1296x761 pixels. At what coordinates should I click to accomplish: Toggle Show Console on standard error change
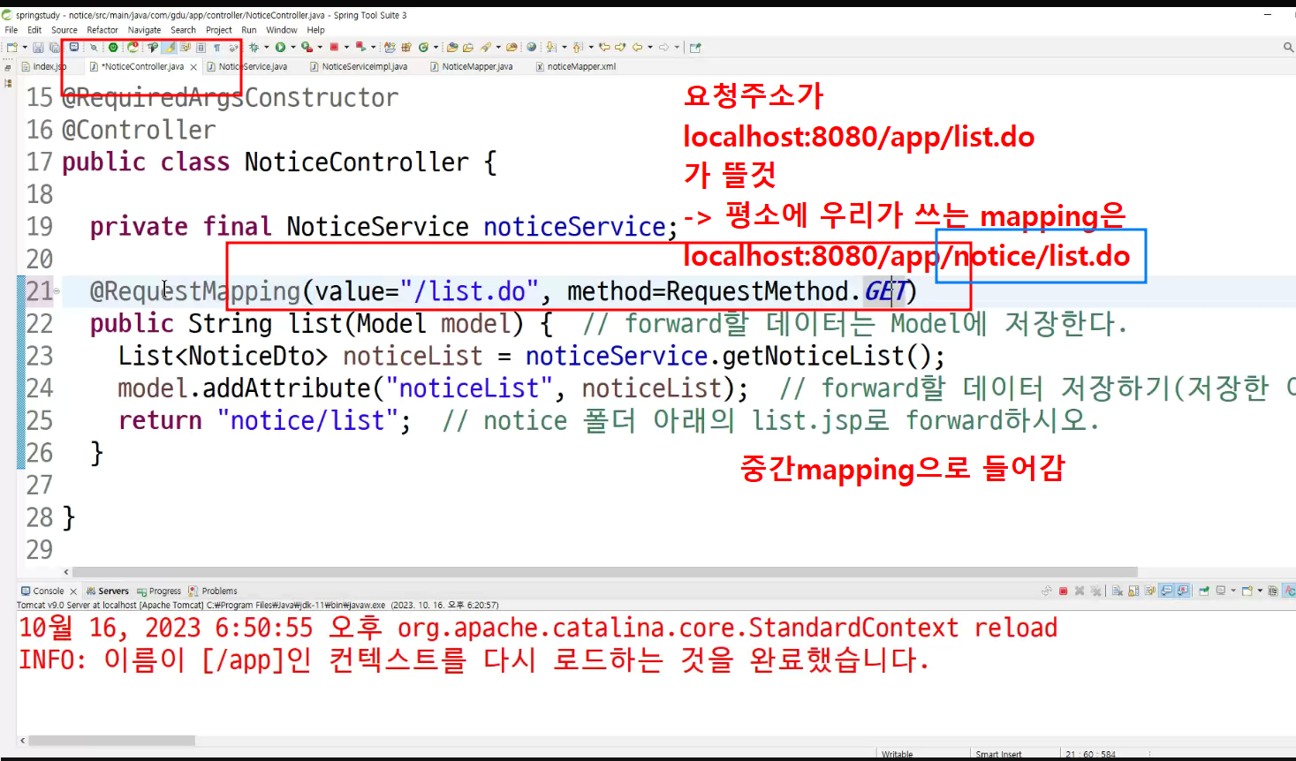[1183, 591]
